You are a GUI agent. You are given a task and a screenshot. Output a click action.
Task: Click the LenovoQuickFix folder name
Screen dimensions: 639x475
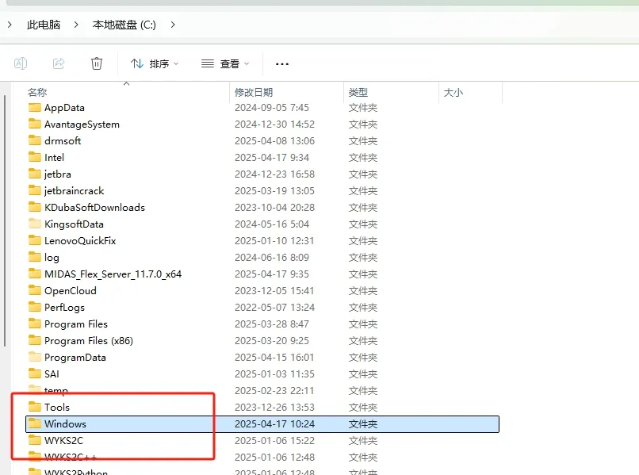click(x=80, y=241)
